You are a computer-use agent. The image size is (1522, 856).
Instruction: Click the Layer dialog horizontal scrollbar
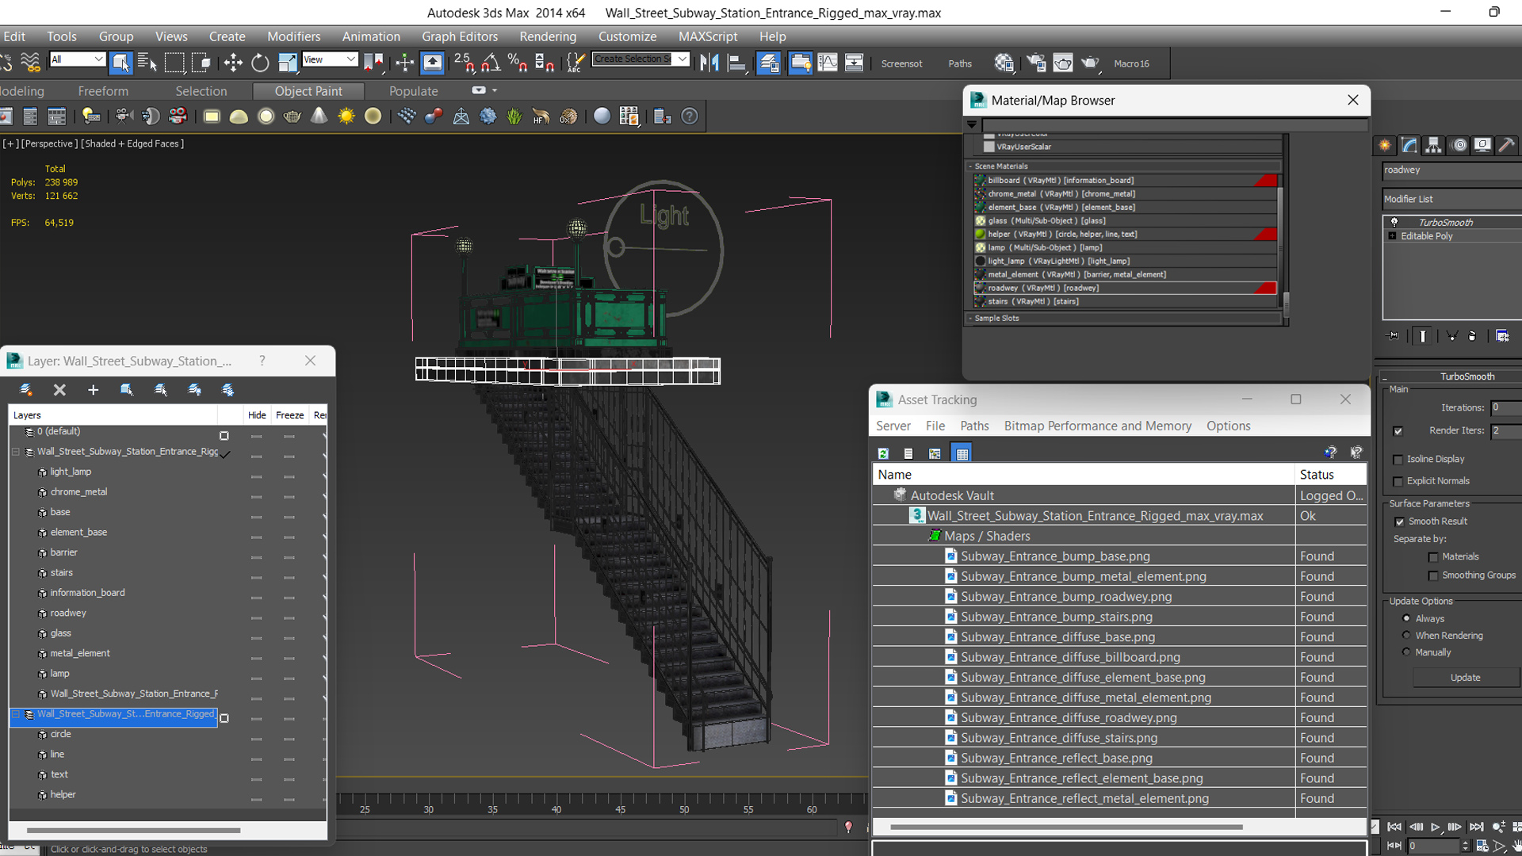[133, 830]
